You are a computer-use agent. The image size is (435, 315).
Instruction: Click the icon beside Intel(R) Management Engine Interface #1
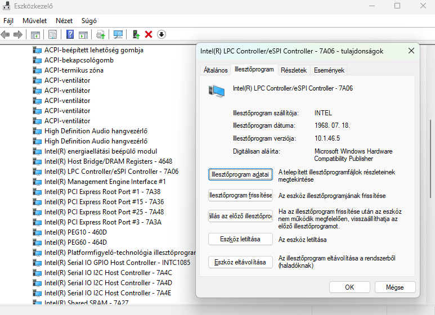(x=37, y=182)
